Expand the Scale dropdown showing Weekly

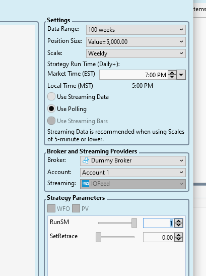pyautogui.click(x=135, y=53)
